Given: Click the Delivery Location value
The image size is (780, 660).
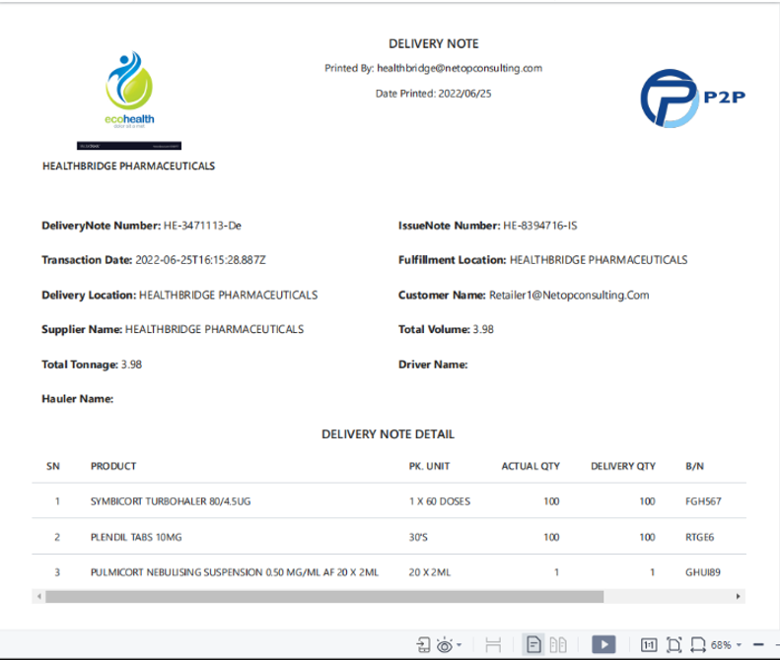Looking at the screenshot, I should point(229,296).
